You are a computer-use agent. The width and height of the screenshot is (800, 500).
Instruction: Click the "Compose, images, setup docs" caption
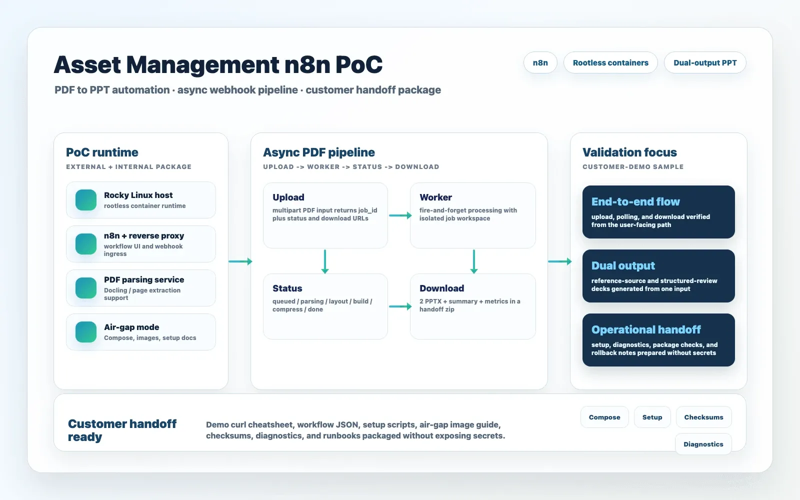click(150, 338)
